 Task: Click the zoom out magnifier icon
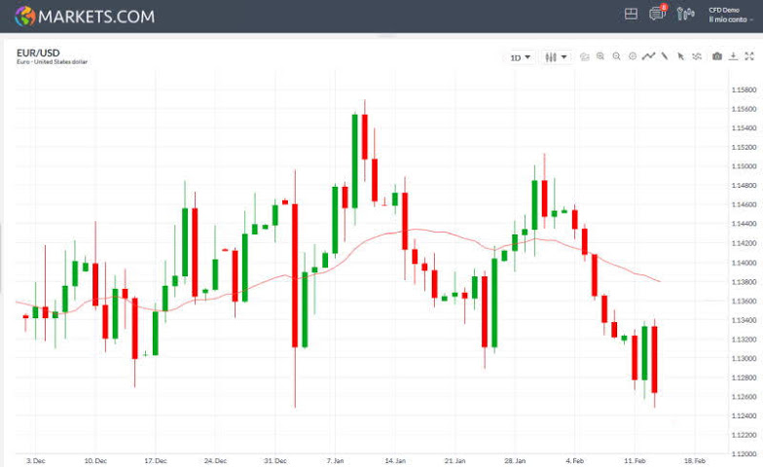point(616,56)
